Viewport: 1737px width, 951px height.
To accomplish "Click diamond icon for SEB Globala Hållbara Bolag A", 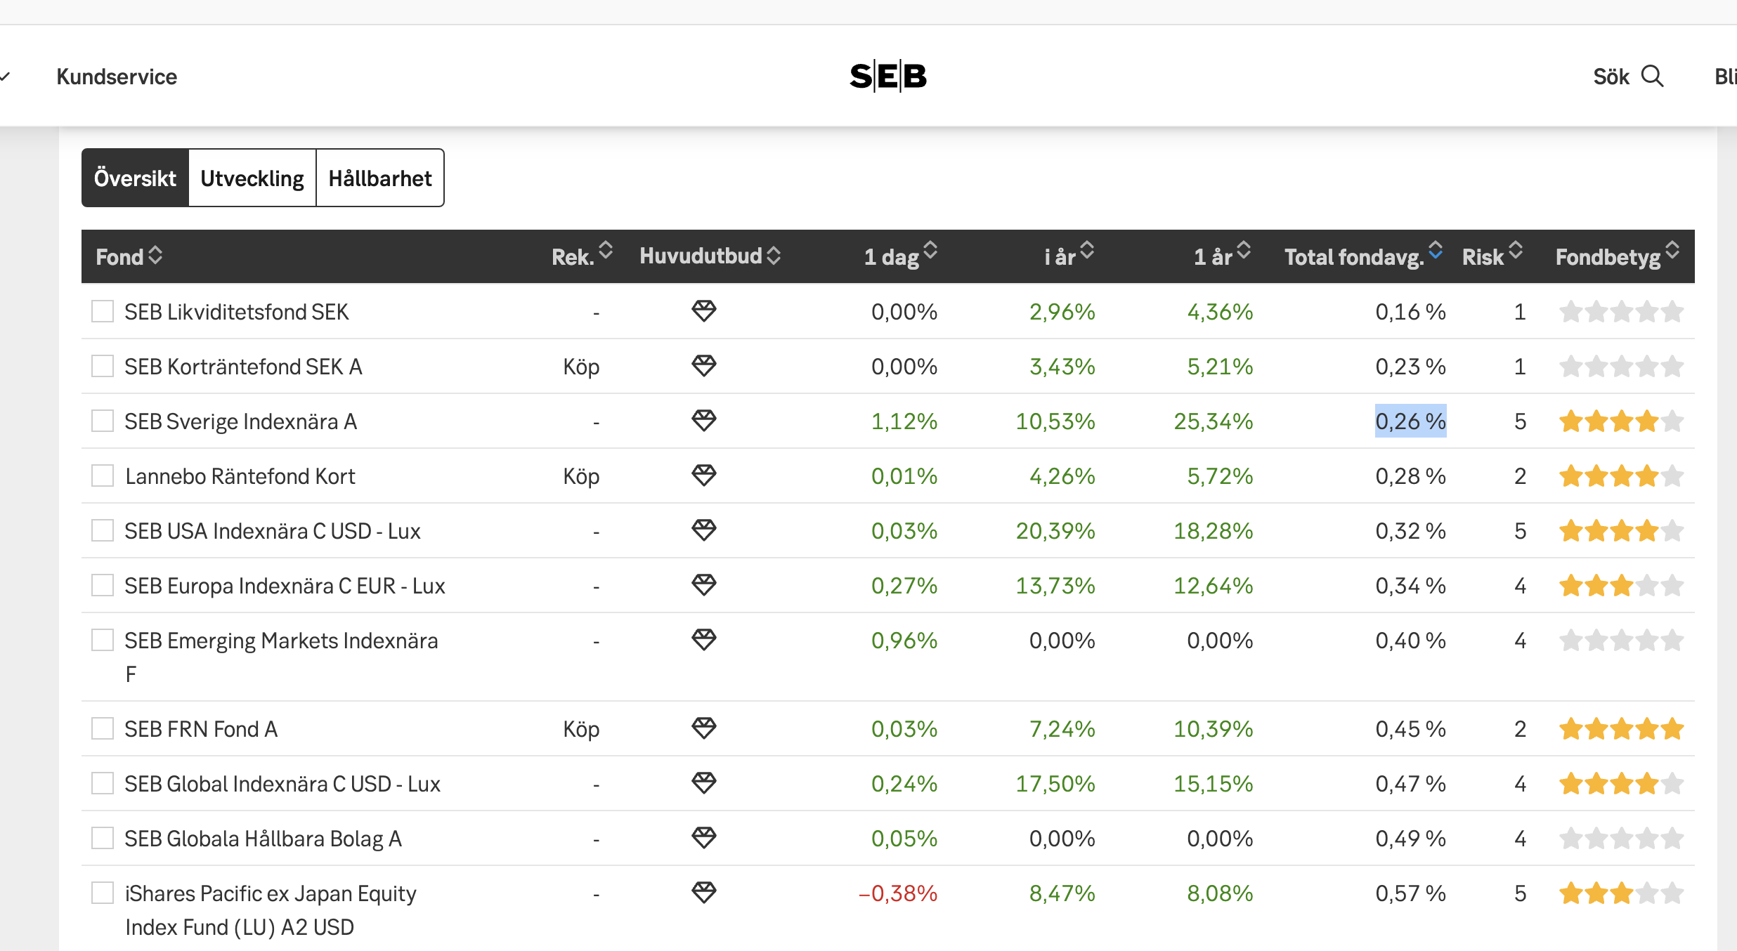I will (703, 837).
